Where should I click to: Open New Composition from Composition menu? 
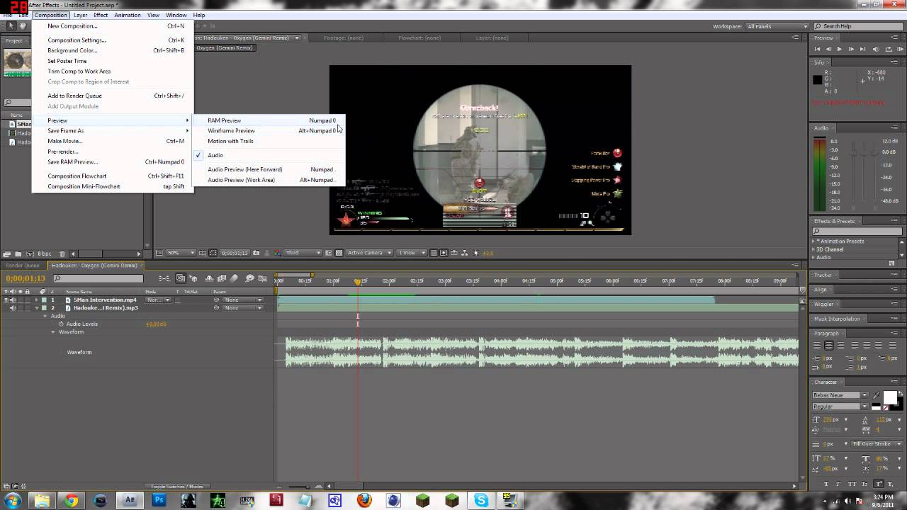[x=113, y=26]
